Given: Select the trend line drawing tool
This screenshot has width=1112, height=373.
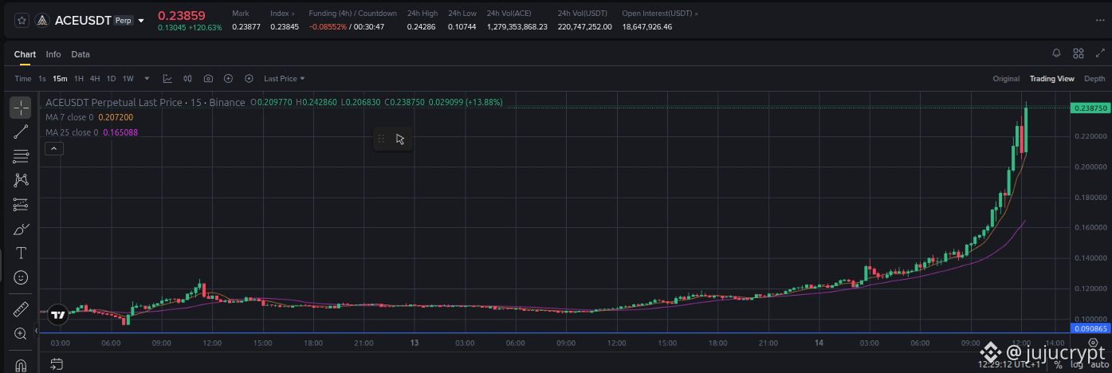Looking at the screenshot, I should point(21,132).
